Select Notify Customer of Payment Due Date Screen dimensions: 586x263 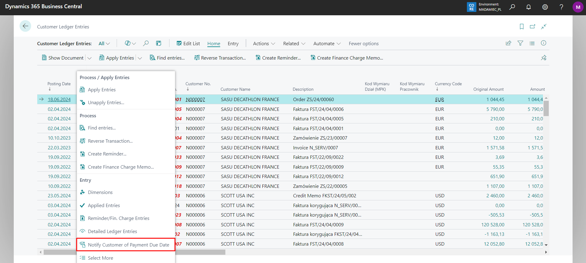(128, 245)
